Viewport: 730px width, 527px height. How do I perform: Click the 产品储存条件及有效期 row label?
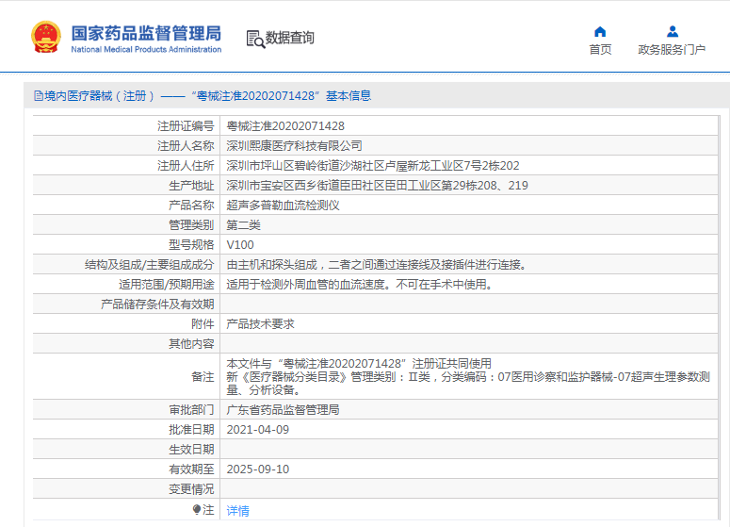[157, 305]
